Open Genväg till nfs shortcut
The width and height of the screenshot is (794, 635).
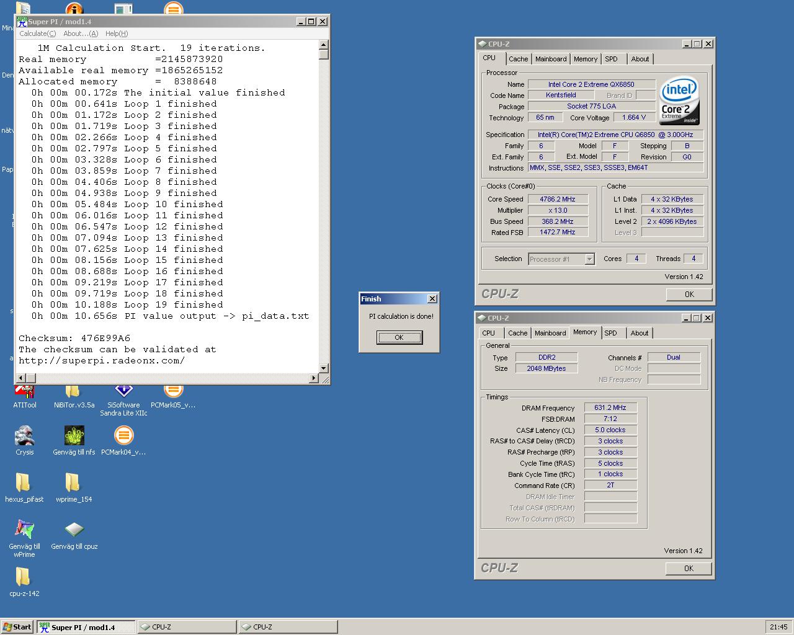click(74, 440)
